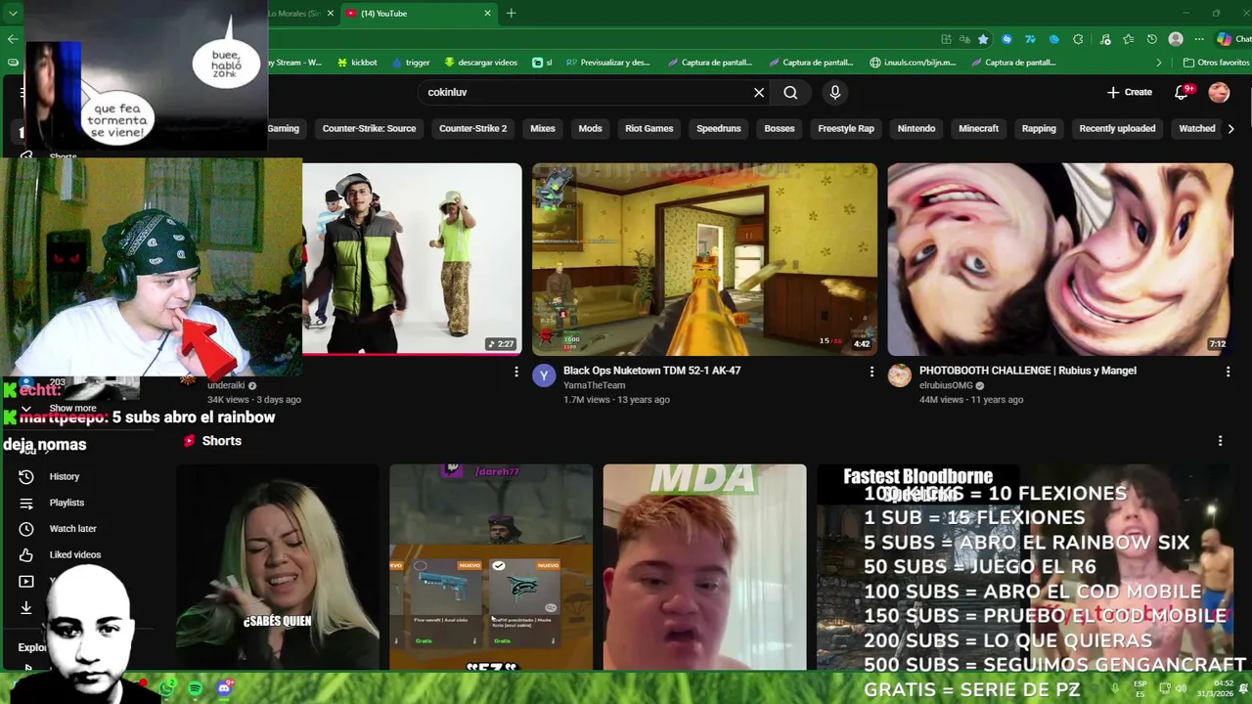Screen dimensions: 1252x704
Task: Play the Rubius y Mangel thumbnail
Action: pos(1060,259)
